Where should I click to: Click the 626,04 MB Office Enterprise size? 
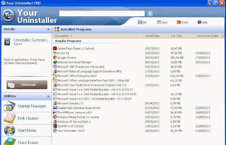(177, 76)
